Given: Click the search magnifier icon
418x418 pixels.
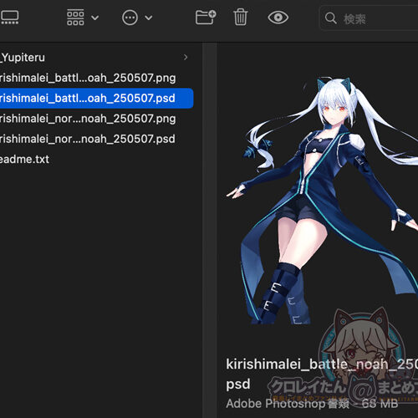Looking at the screenshot, I should [331, 18].
